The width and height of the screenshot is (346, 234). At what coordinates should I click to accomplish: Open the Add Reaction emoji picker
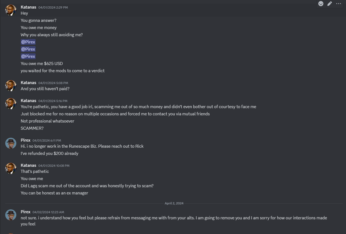click(x=321, y=4)
